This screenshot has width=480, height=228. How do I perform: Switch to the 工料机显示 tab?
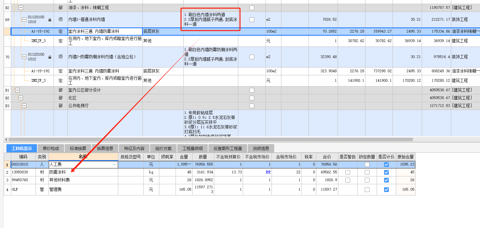click(22, 149)
